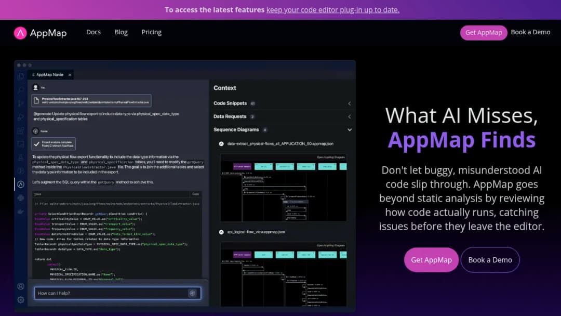Open the Docs menu item
561x316 pixels.
[x=94, y=32]
